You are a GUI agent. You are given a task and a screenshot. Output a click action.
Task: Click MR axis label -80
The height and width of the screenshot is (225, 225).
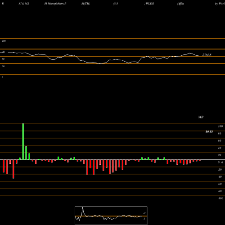[220, 191]
